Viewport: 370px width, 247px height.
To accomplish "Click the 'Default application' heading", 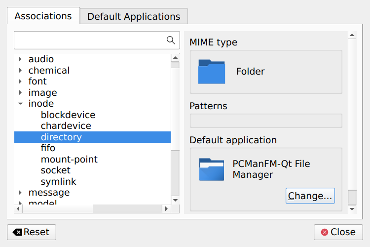I will click(233, 140).
